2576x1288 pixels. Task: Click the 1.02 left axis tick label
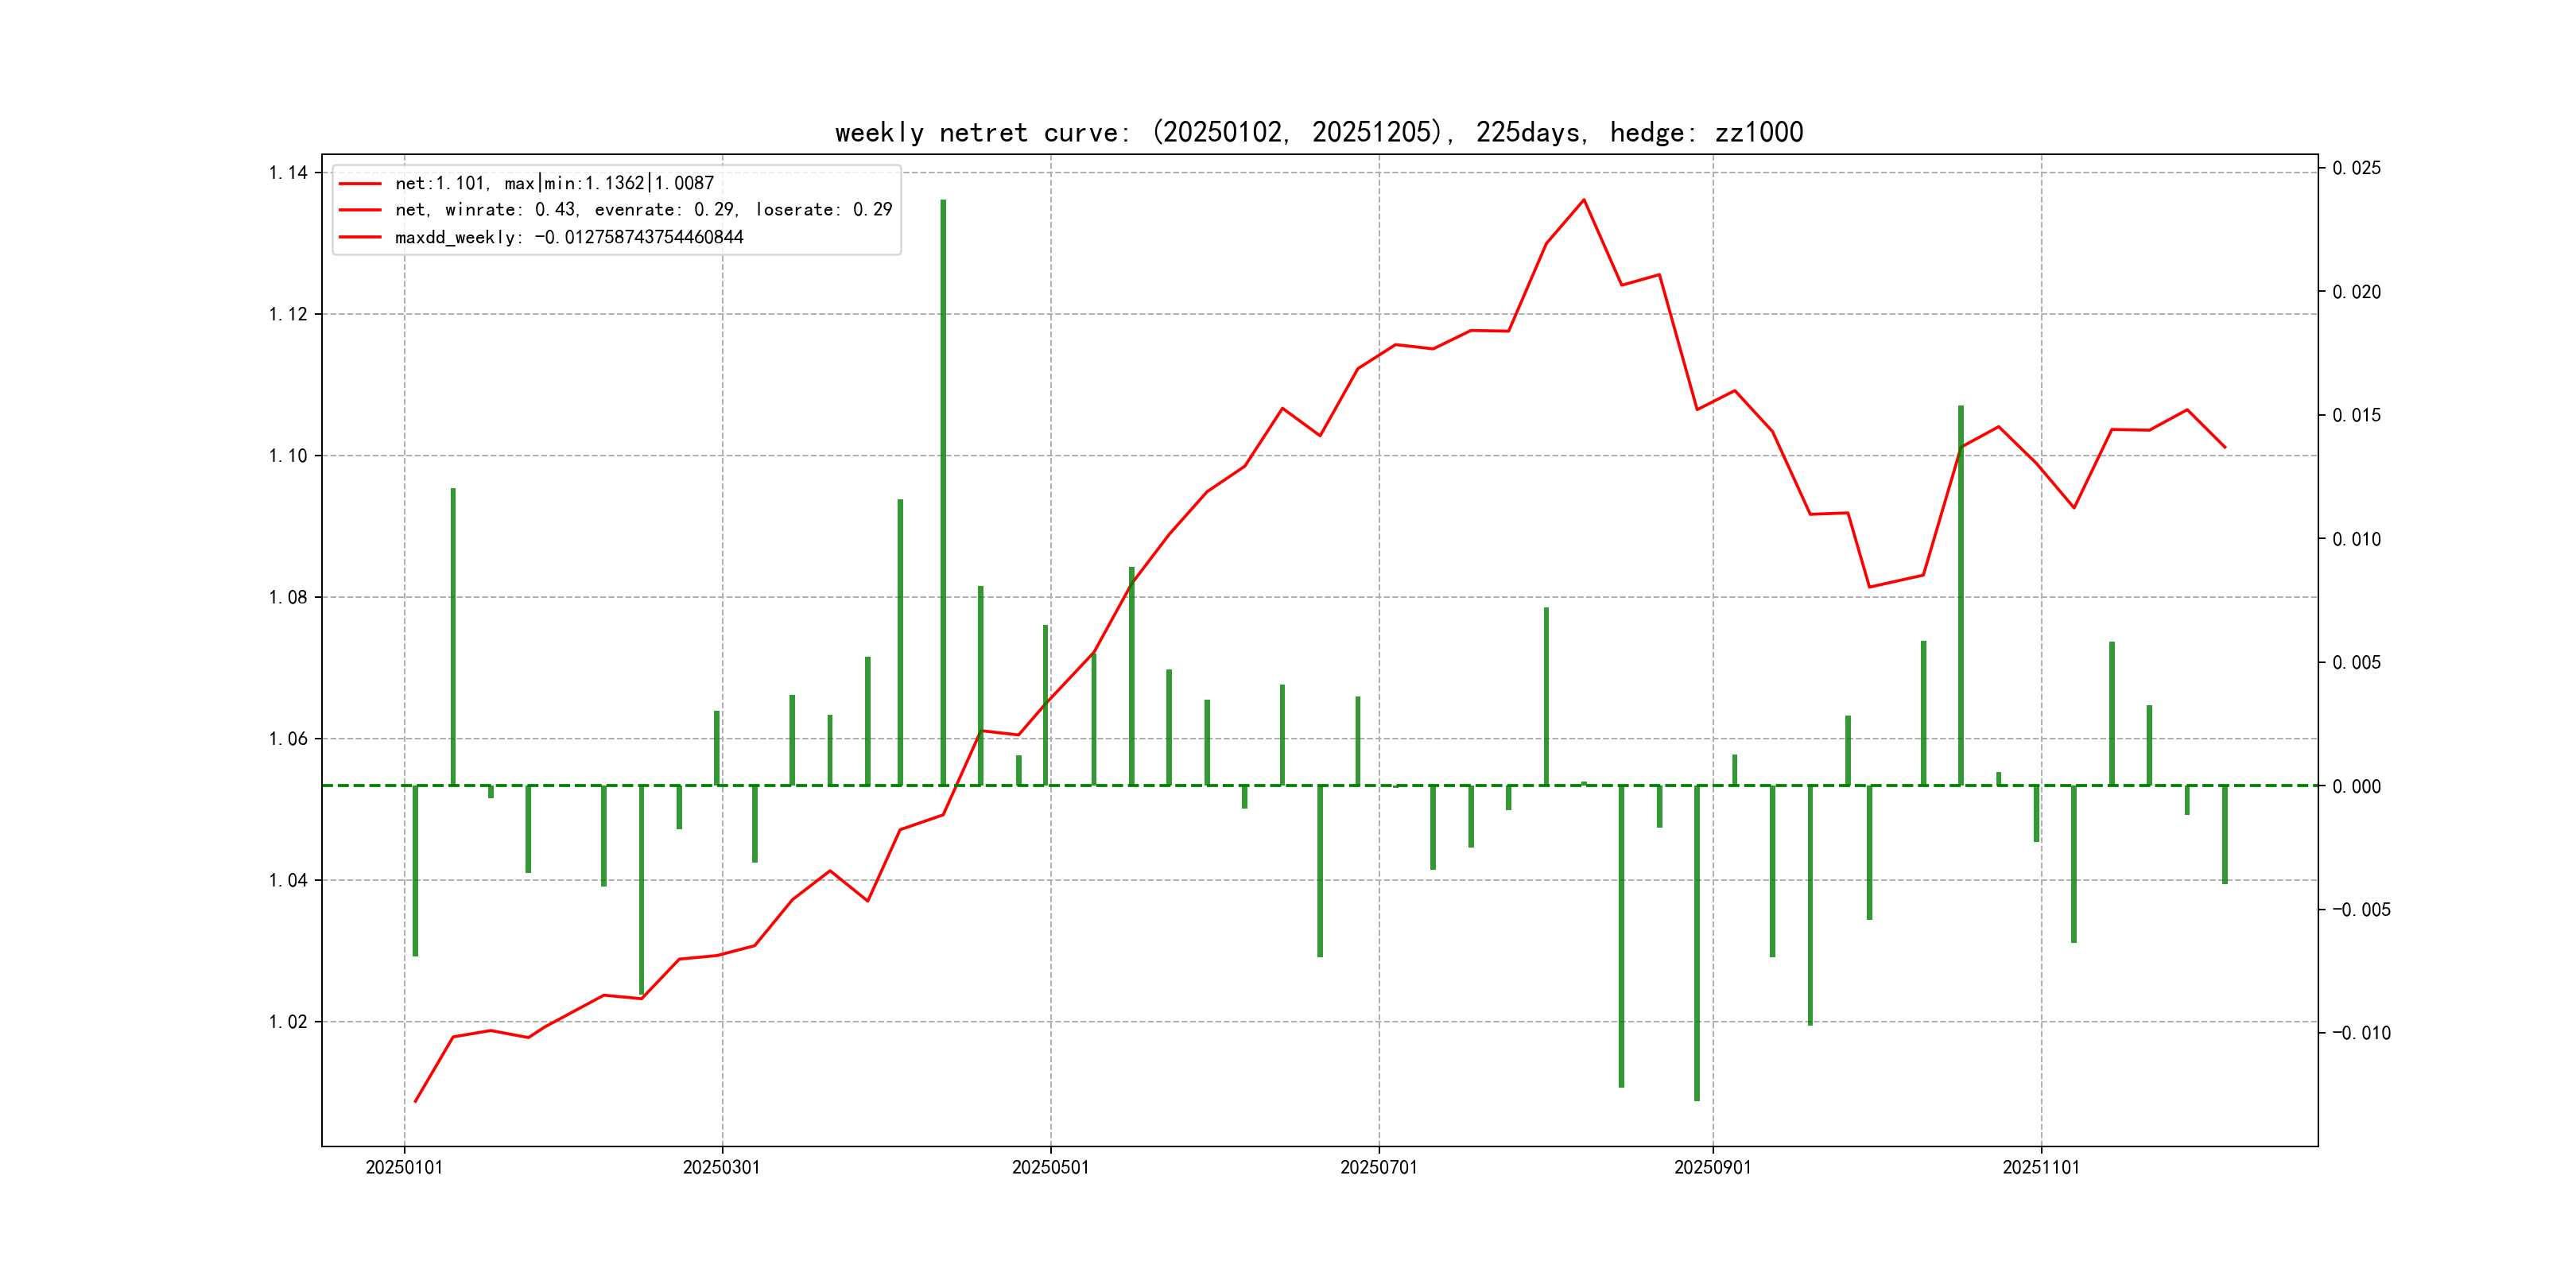click(x=288, y=1021)
